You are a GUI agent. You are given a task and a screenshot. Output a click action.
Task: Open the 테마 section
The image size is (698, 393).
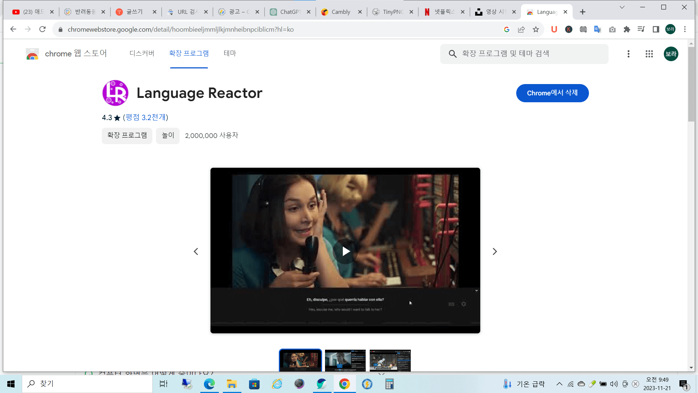pos(230,53)
